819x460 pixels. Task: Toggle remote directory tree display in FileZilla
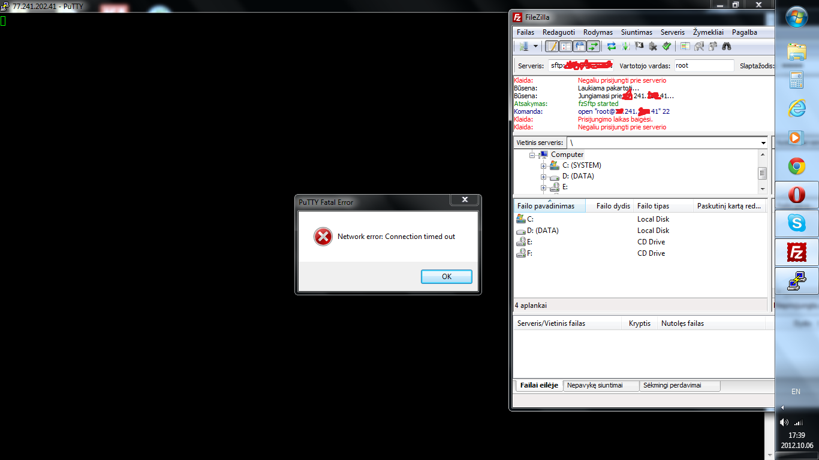pyautogui.click(x=579, y=46)
